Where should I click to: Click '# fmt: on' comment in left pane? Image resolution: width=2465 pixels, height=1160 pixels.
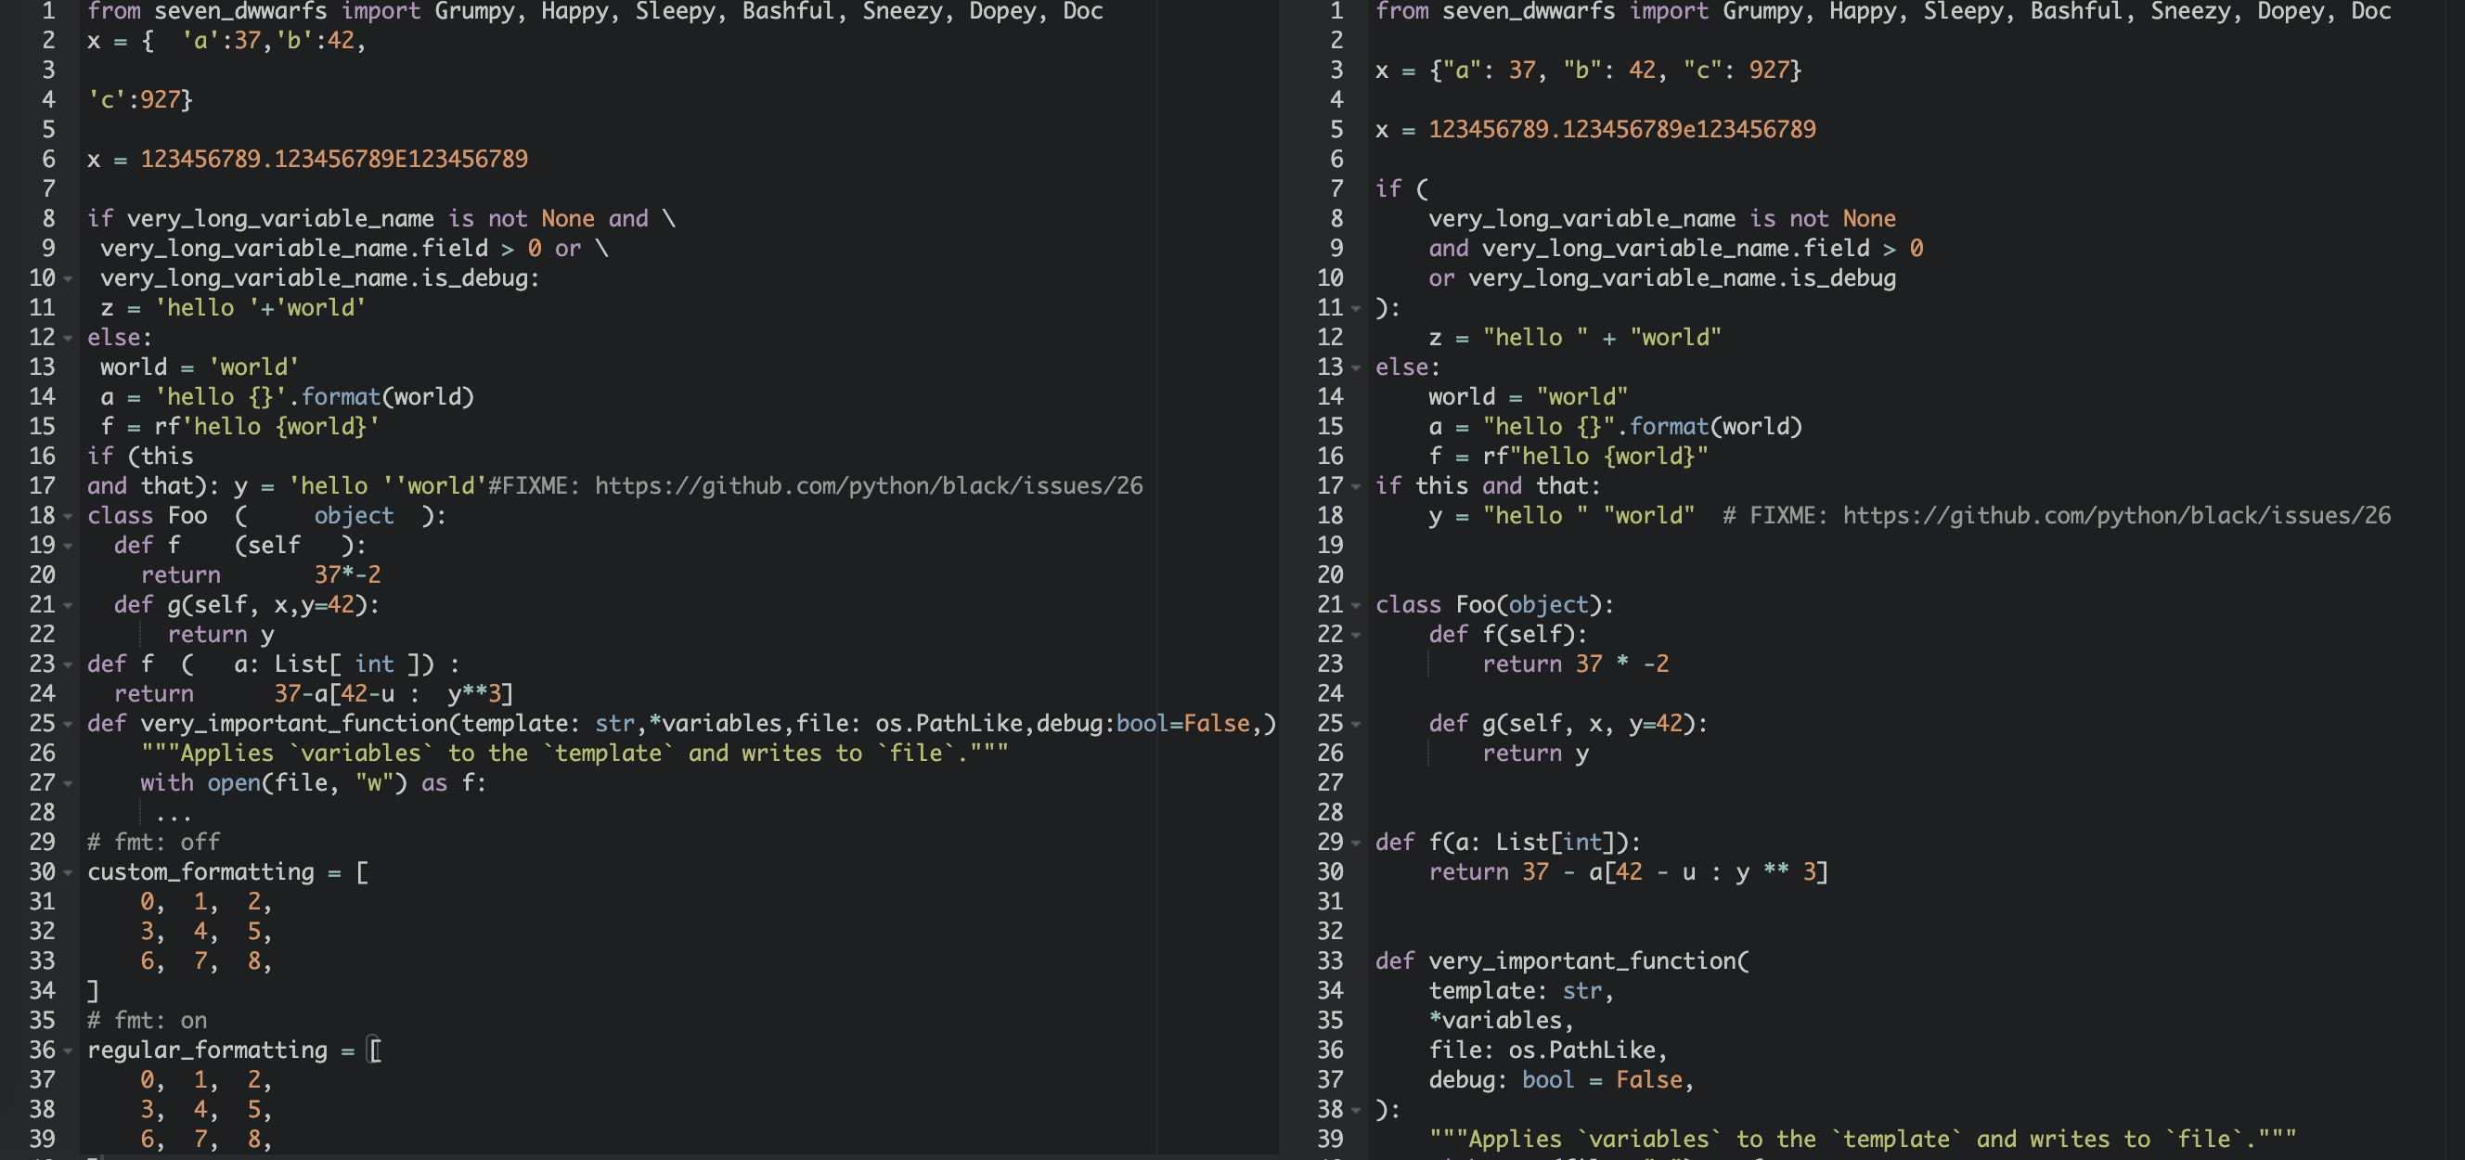click(147, 1020)
